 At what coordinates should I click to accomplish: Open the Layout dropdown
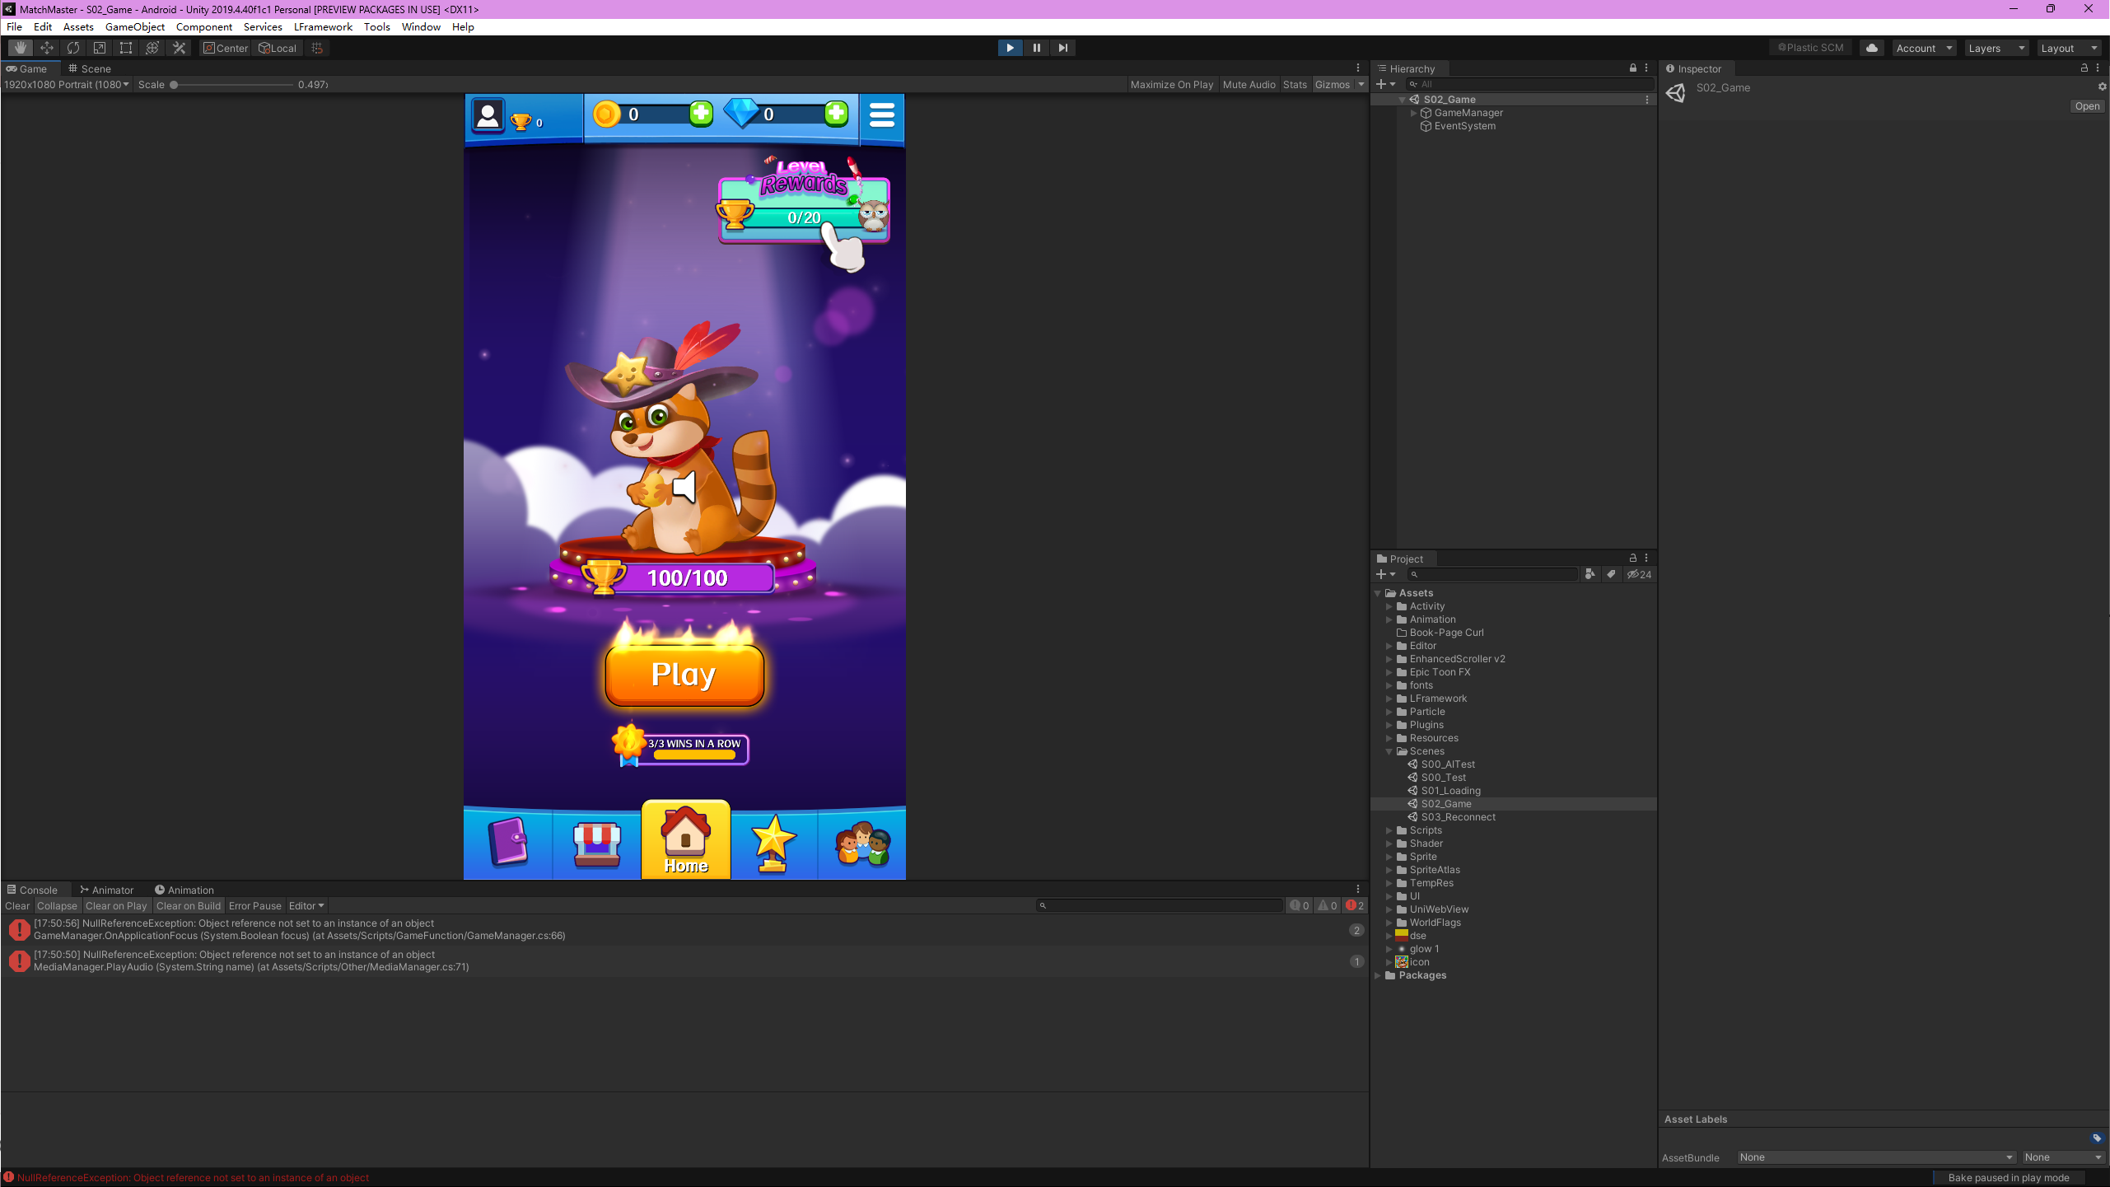point(2068,48)
